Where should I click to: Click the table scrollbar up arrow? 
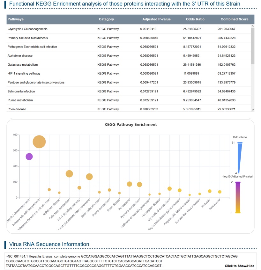tap(253, 26)
